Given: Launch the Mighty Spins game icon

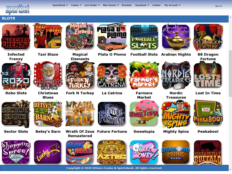Looking at the screenshot, I should tap(176, 114).
